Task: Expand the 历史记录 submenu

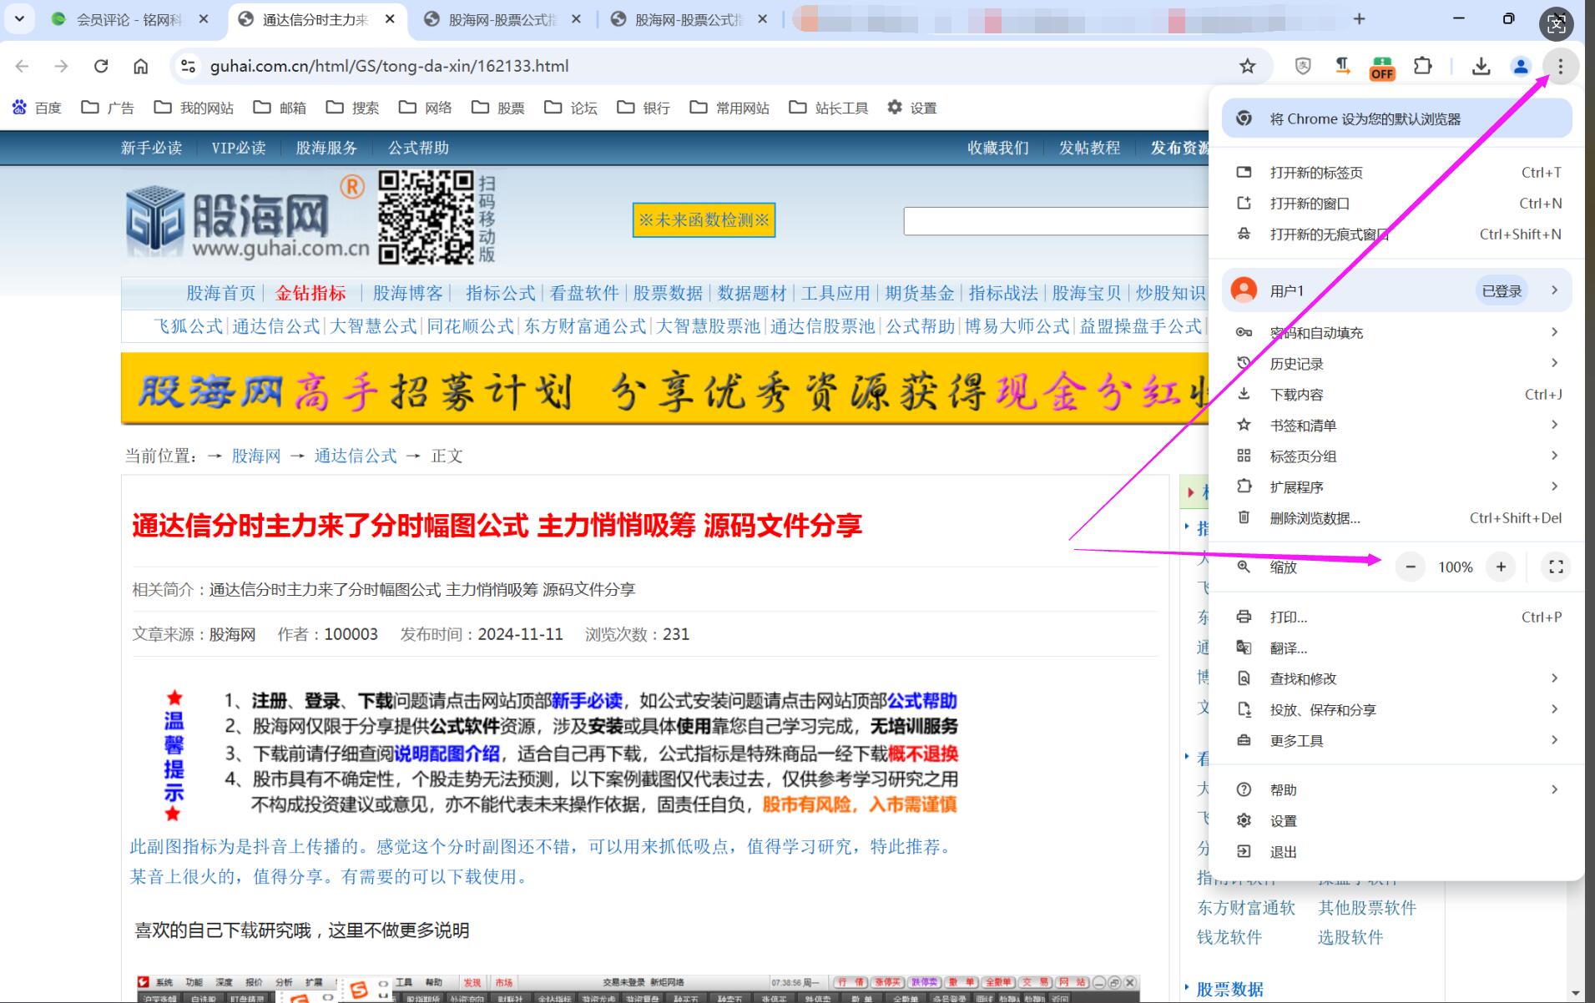Action: pyautogui.click(x=1398, y=363)
